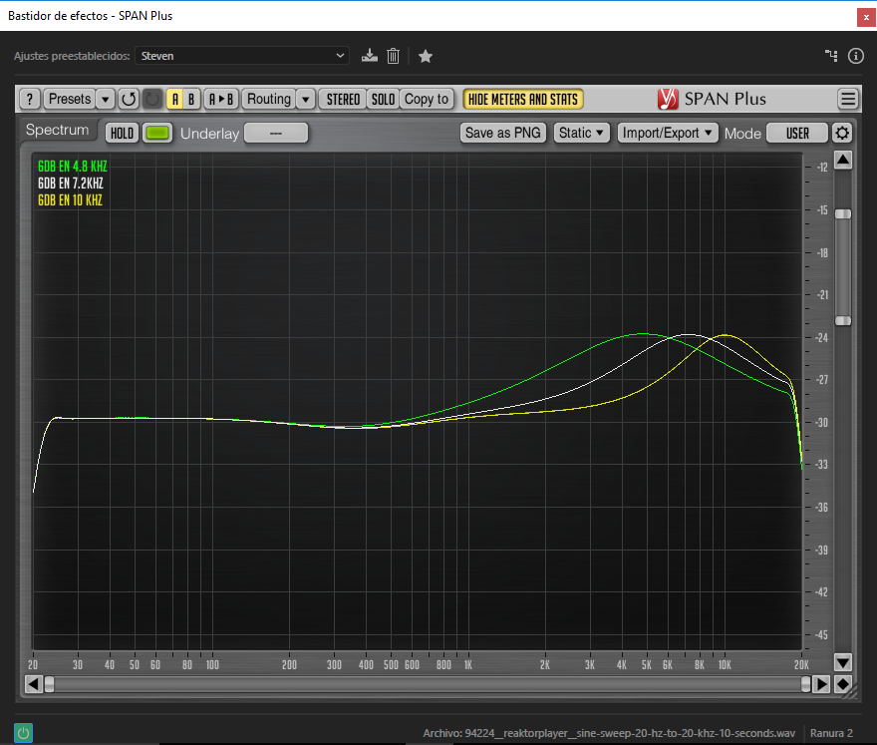Click the undo circular arrow icon
The width and height of the screenshot is (877, 745).
coord(129,99)
